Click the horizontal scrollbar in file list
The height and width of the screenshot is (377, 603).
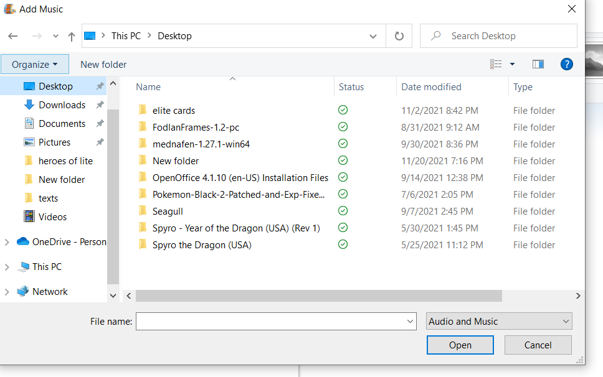[319, 296]
